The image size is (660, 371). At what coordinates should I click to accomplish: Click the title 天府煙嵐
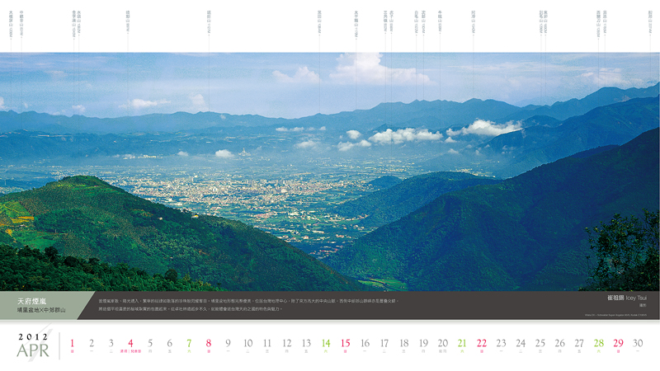[32, 301]
